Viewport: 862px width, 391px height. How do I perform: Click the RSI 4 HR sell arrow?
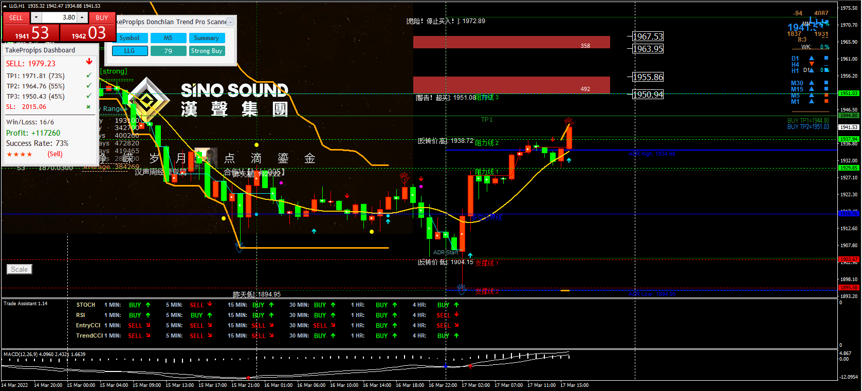[456, 314]
